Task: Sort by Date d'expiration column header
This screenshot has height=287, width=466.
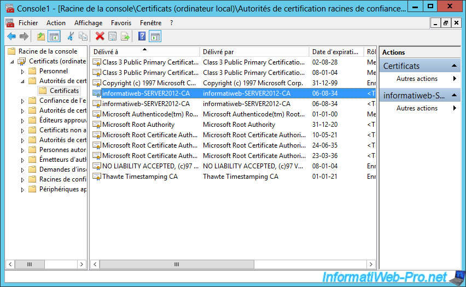Action: pos(336,52)
